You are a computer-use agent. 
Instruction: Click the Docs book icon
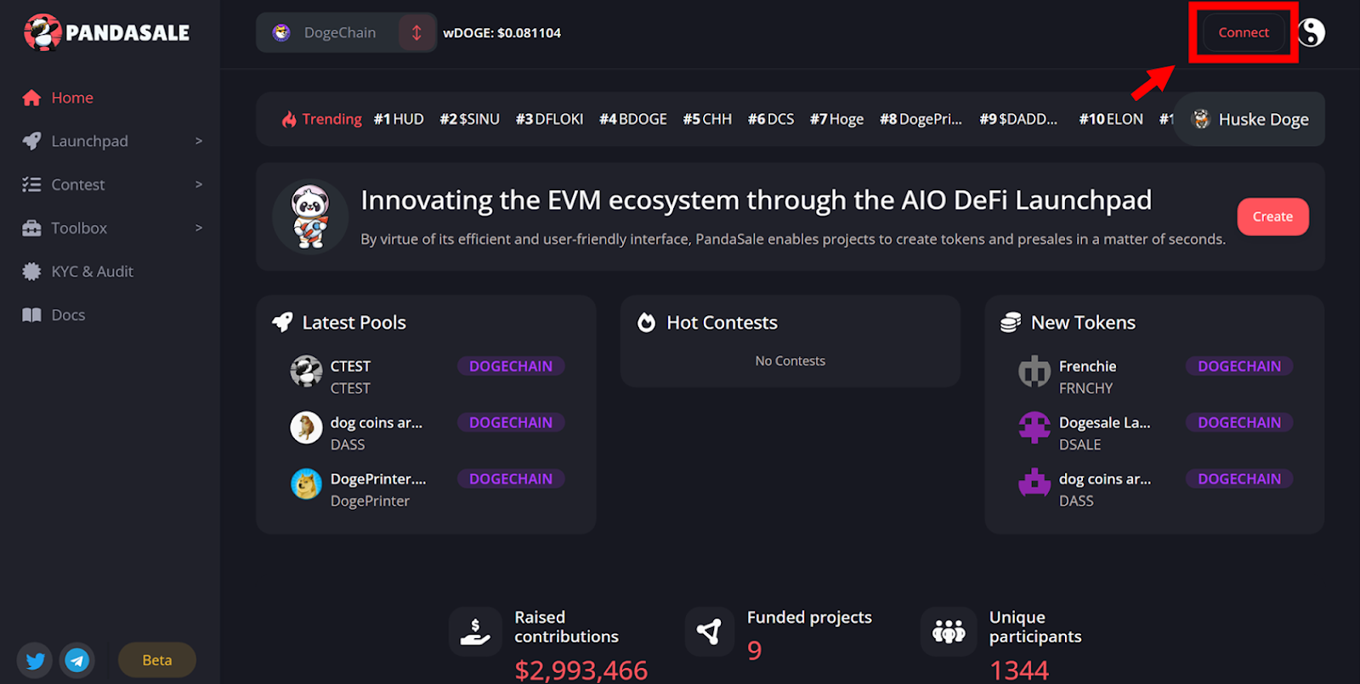(x=31, y=314)
